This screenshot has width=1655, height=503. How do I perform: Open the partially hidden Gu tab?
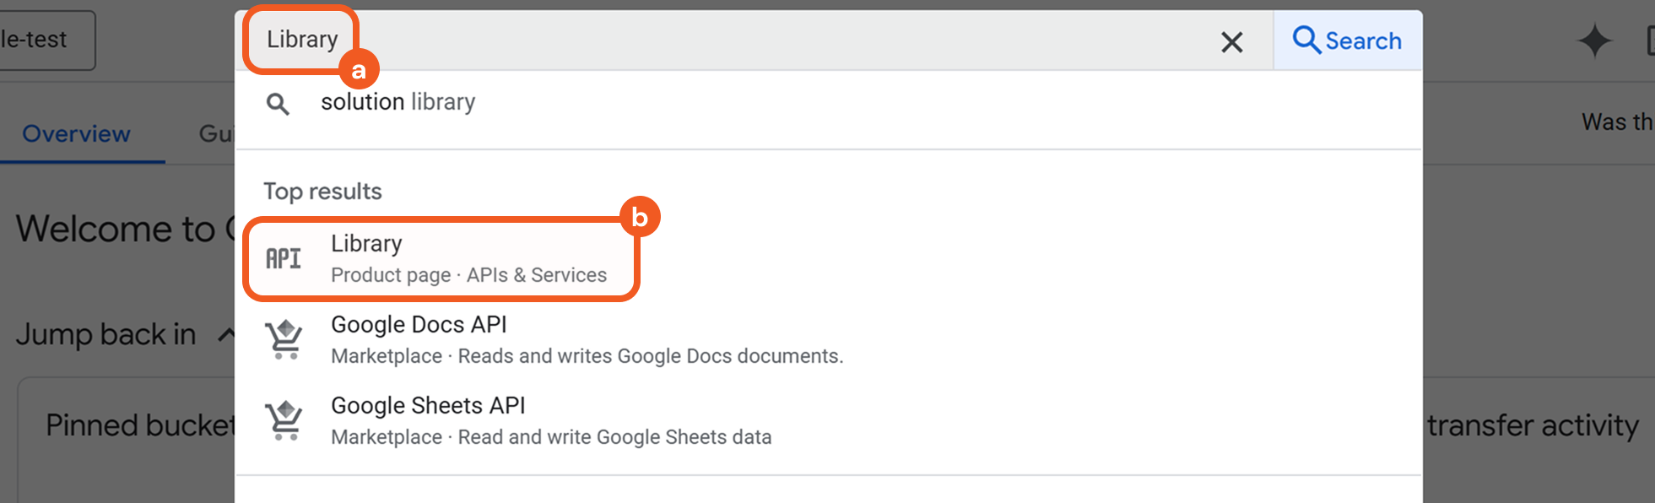tap(216, 134)
